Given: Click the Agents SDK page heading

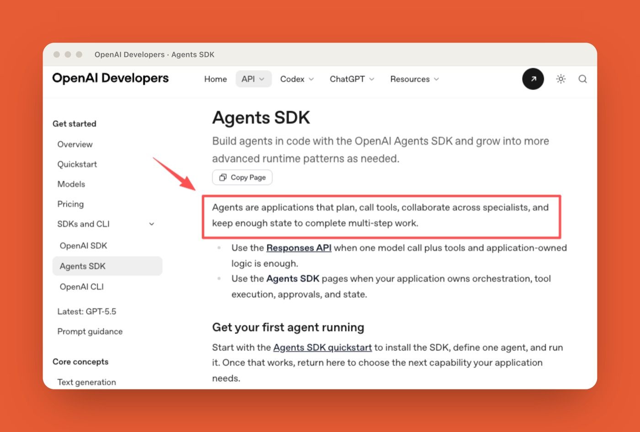Looking at the screenshot, I should coord(261,118).
